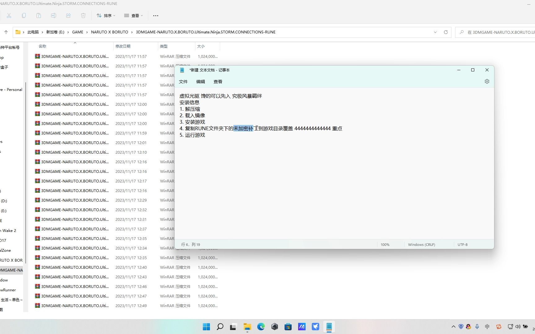Open the 文件 menu in Notepad
This screenshot has width=535, height=334.
coord(183,82)
